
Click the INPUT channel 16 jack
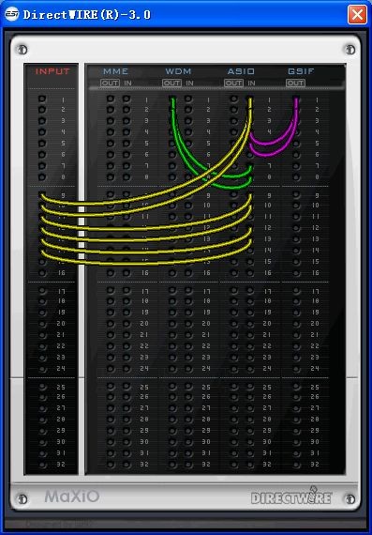(42, 272)
